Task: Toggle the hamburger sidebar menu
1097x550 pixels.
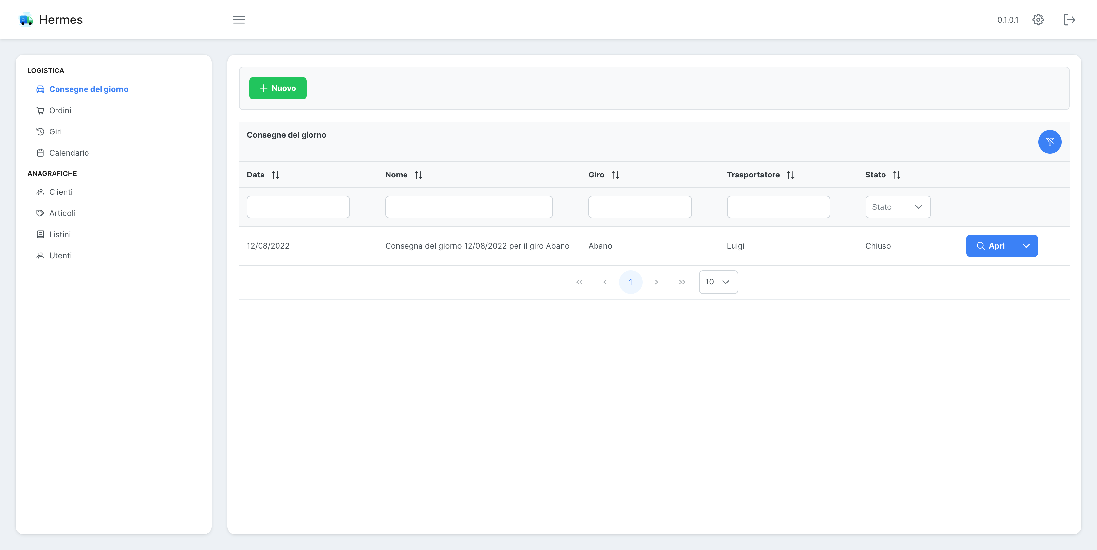Action: point(238,20)
